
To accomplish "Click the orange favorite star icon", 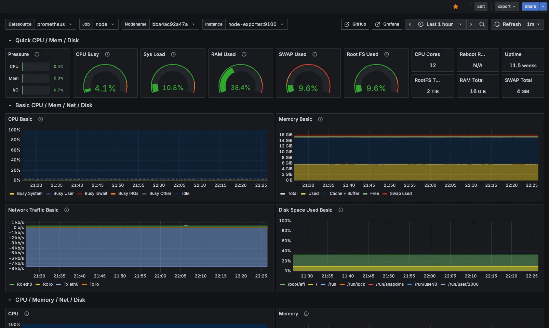I will (455, 6).
